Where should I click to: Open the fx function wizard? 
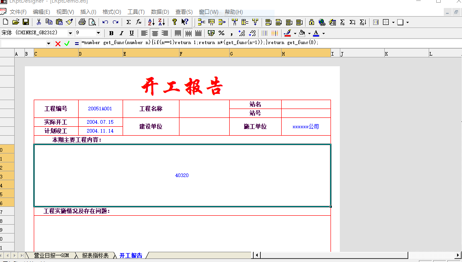(x=139, y=22)
